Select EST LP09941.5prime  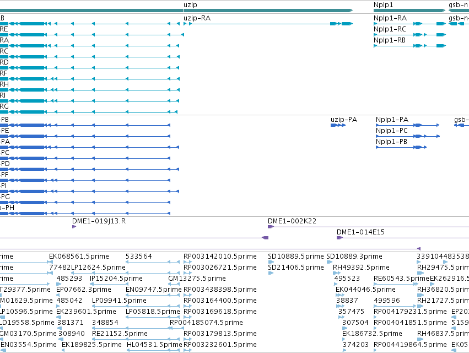click(119, 301)
